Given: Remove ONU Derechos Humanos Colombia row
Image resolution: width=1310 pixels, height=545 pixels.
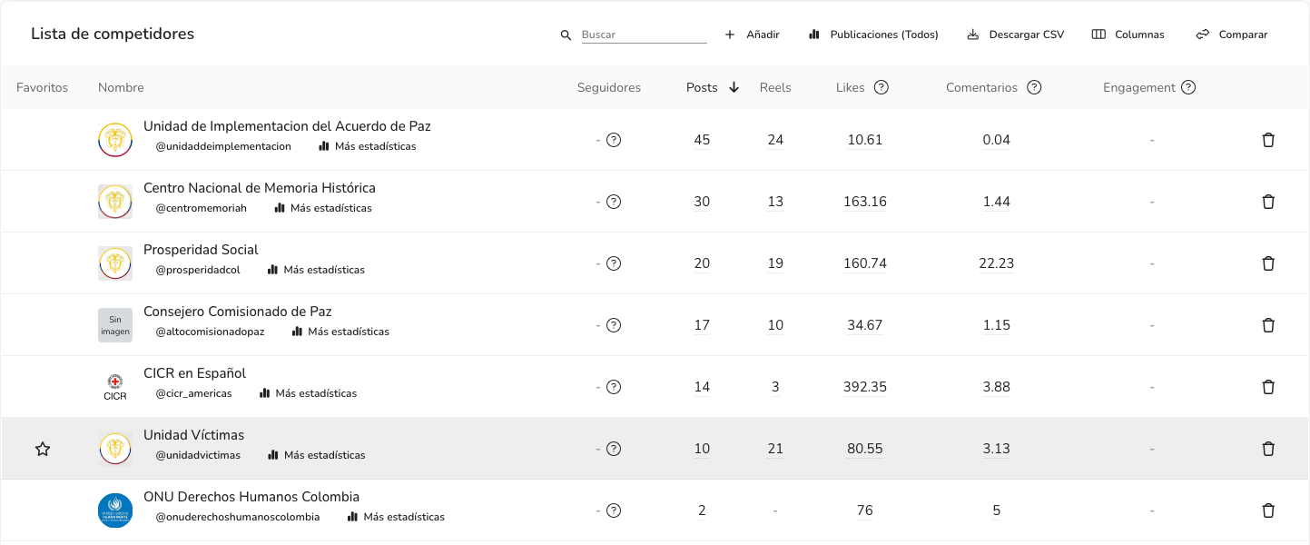Looking at the screenshot, I should (1268, 510).
